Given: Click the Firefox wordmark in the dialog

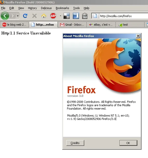Looking at the screenshot, I should click(x=81, y=90).
